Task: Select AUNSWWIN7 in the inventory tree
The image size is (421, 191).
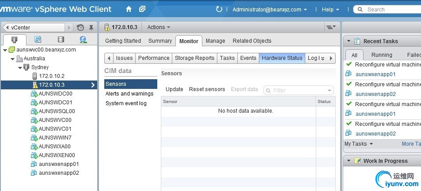Action: pyautogui.click(x=55, y=138)
